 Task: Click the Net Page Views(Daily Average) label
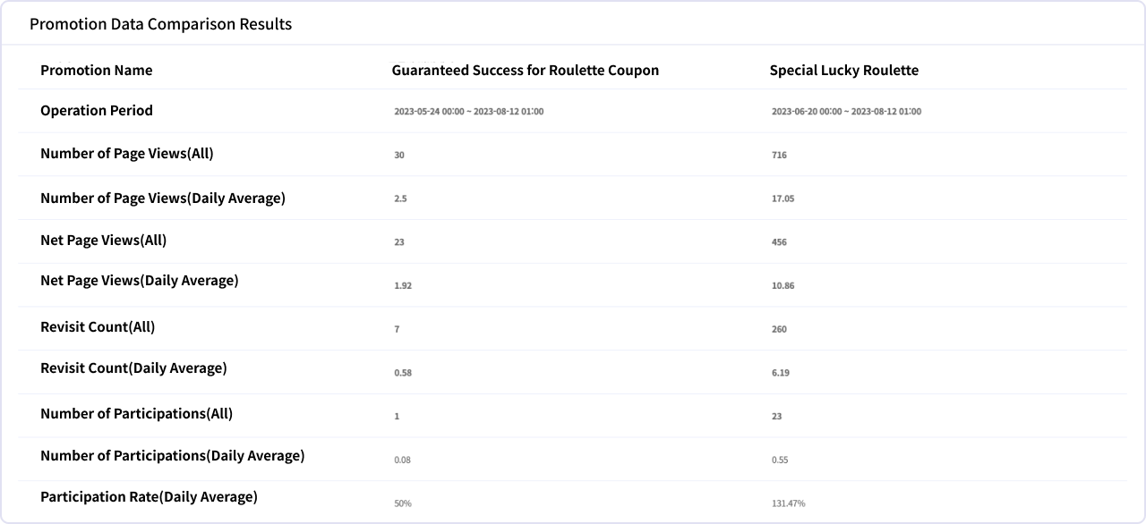pyautogui.click(x=140, y=281)
